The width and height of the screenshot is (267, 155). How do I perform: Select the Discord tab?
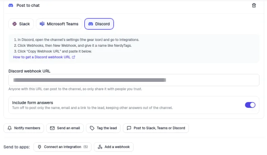click(99, 24)
